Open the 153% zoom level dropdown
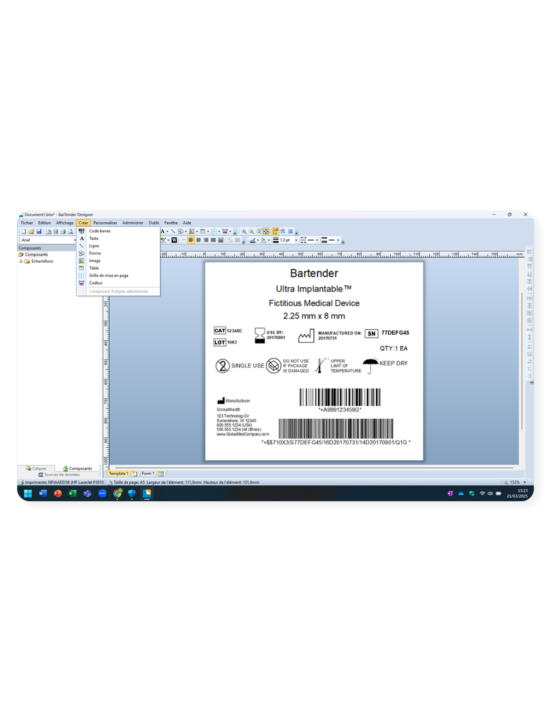 click(x=524, y=483)
